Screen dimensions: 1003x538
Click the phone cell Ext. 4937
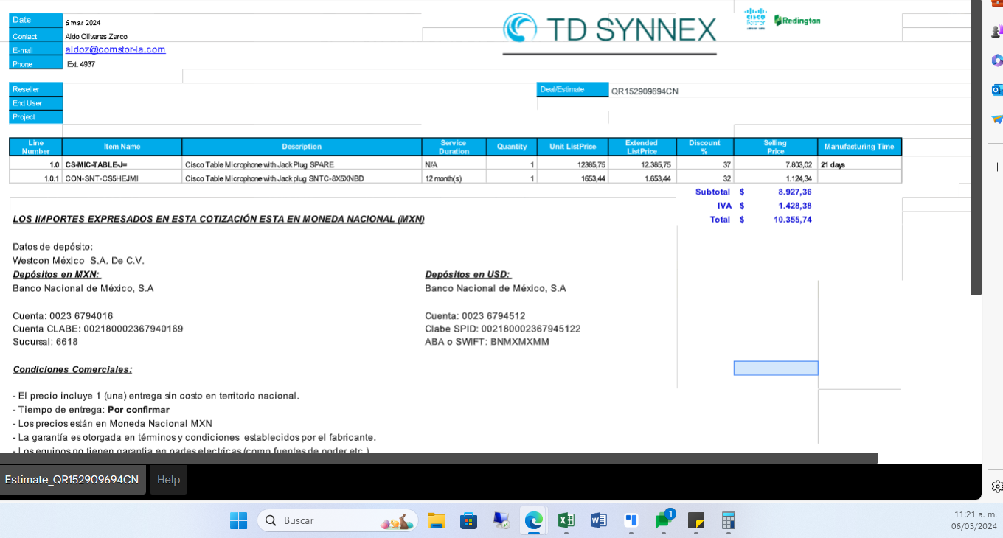point(81,64)
